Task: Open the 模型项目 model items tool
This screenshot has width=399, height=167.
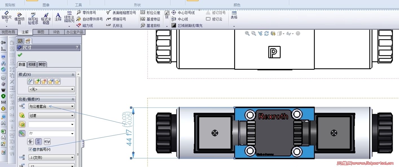Action: pos(19,18)
